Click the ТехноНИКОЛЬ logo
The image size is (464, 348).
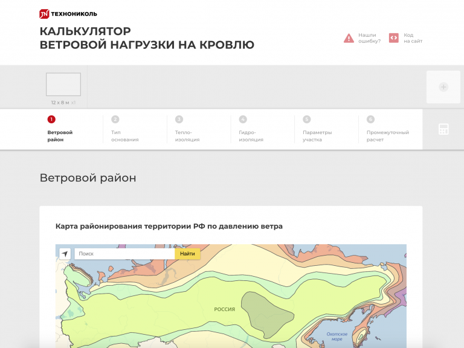[x=68, y=13]
